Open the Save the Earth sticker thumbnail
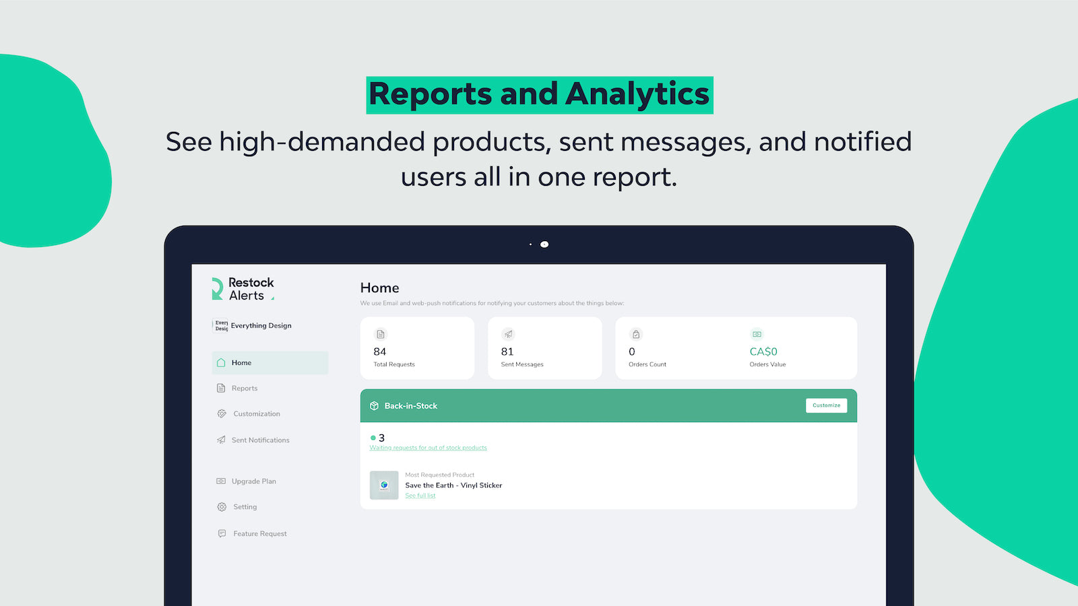Viewport: 1078px width, 606px height. point(384,485)
